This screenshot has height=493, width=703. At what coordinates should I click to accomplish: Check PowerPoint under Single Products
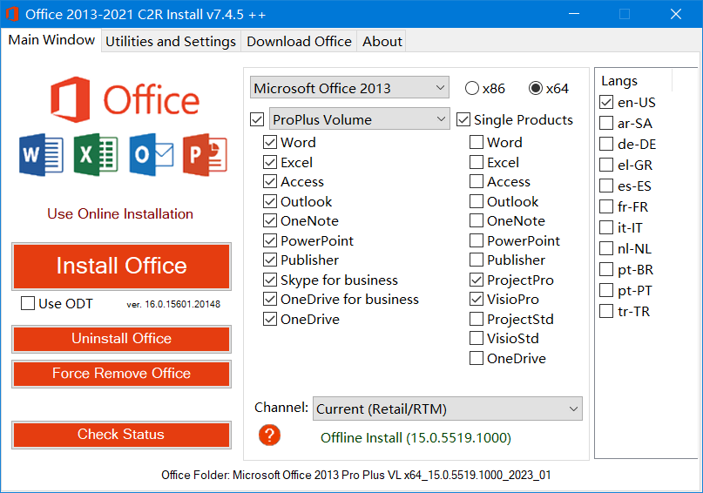tap(477, 240)
